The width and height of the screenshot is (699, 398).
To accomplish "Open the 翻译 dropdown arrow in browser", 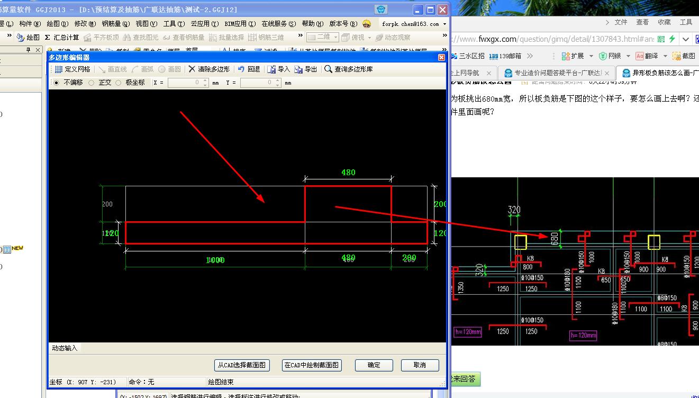I will point(665,56).
